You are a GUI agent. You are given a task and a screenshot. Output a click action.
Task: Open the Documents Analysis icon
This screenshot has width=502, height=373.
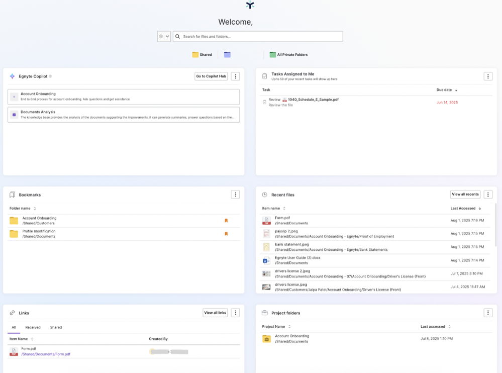coord(13,115)
